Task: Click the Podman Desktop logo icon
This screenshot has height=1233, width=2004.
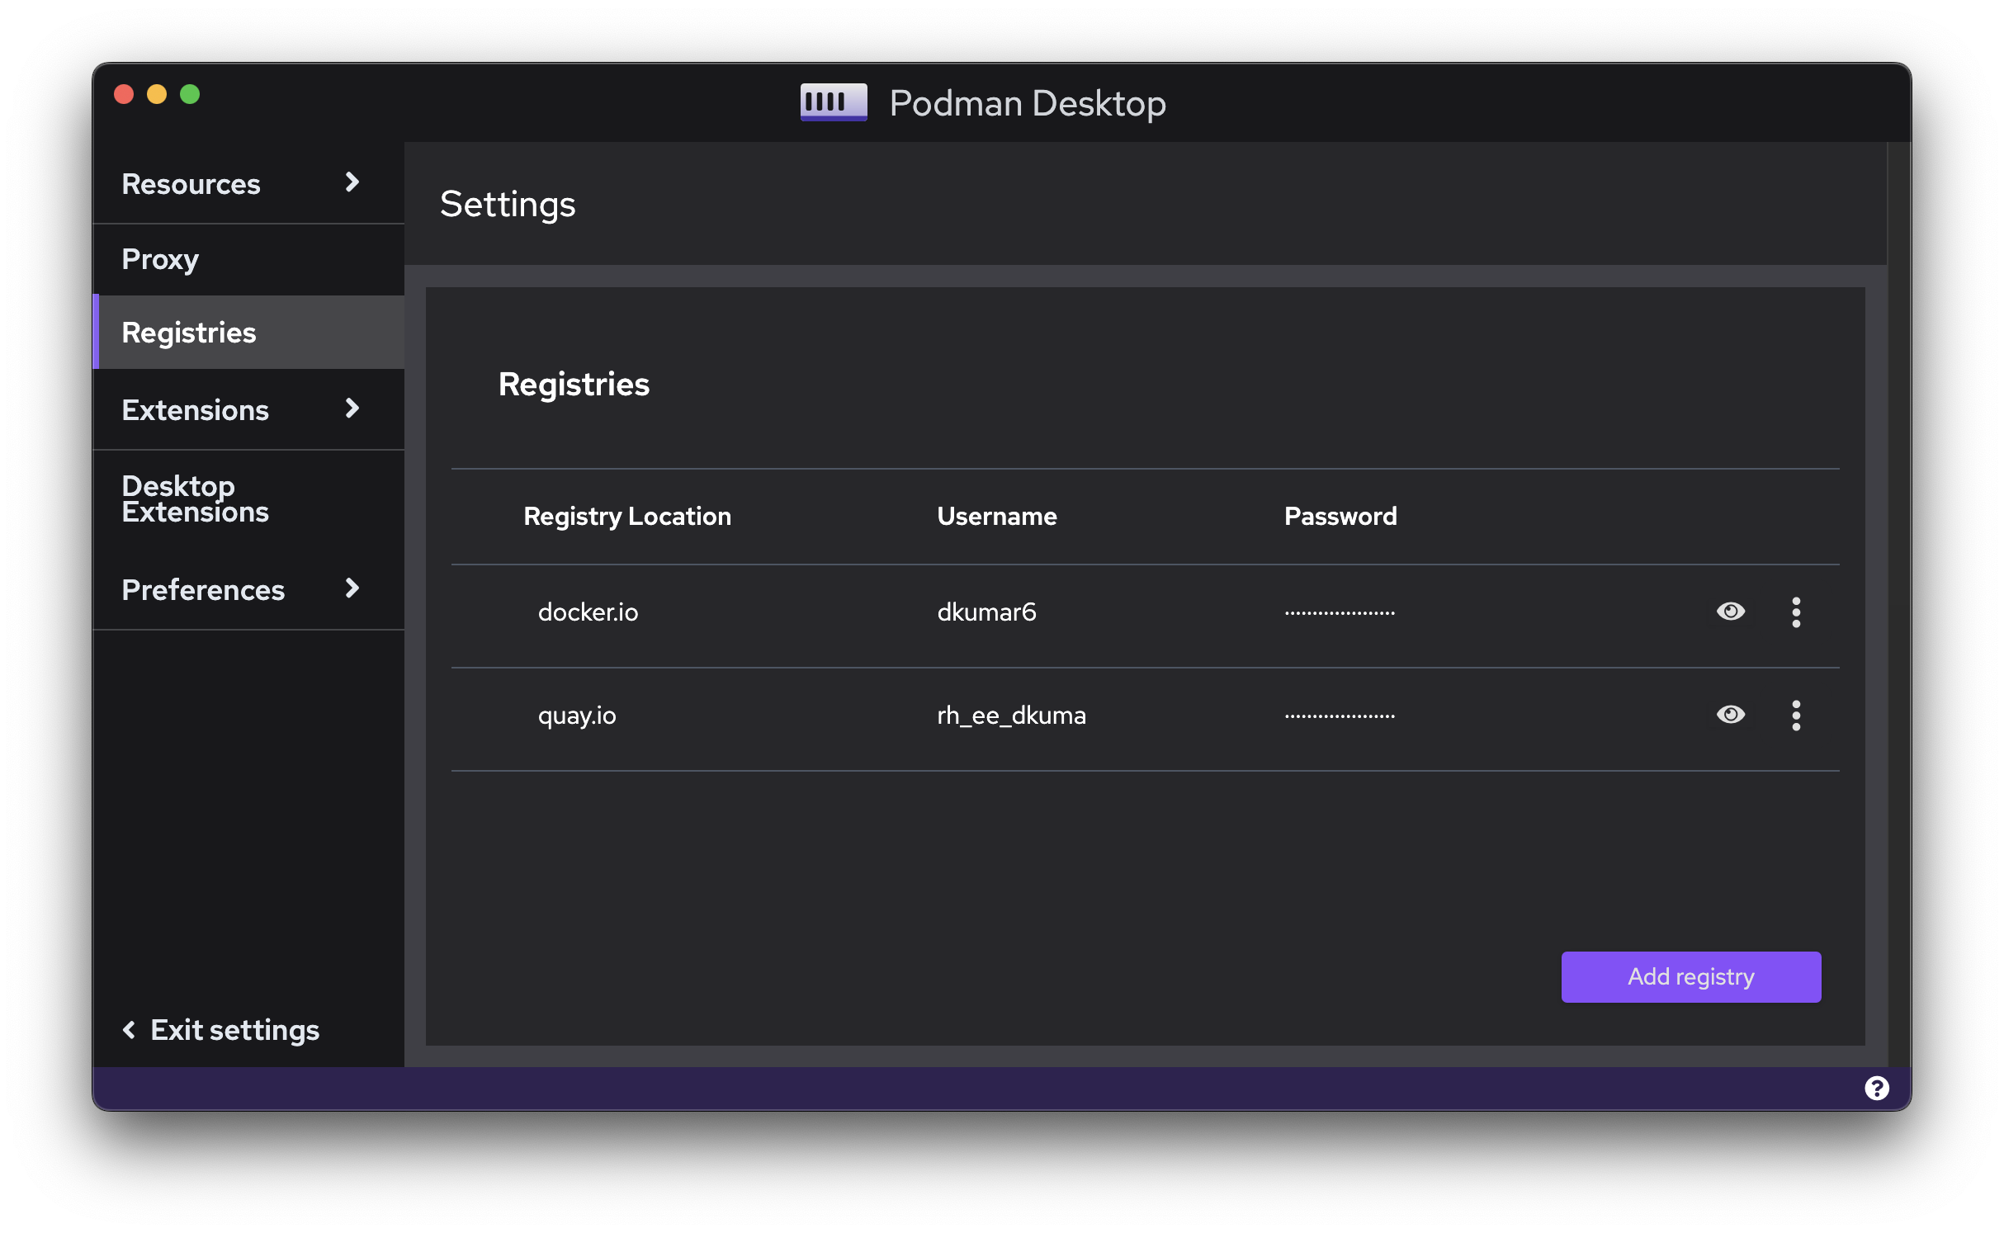Action: coord(833,102)
